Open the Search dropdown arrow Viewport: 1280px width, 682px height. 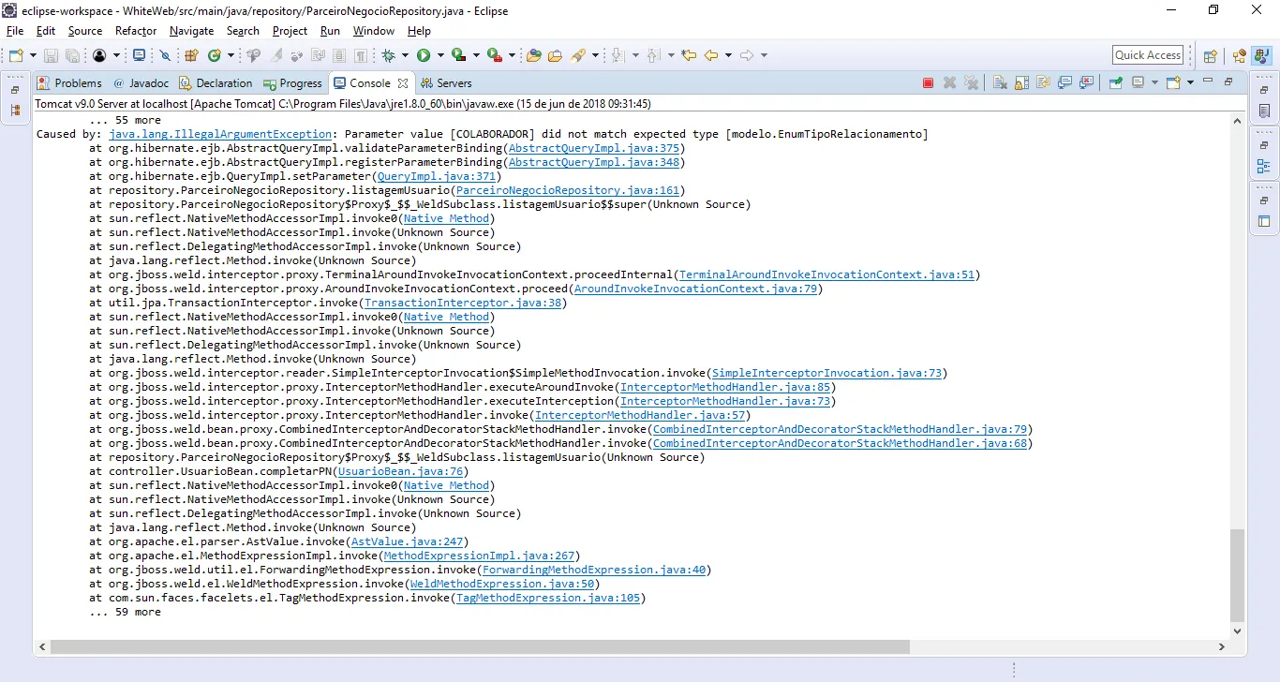click(595, 56)
